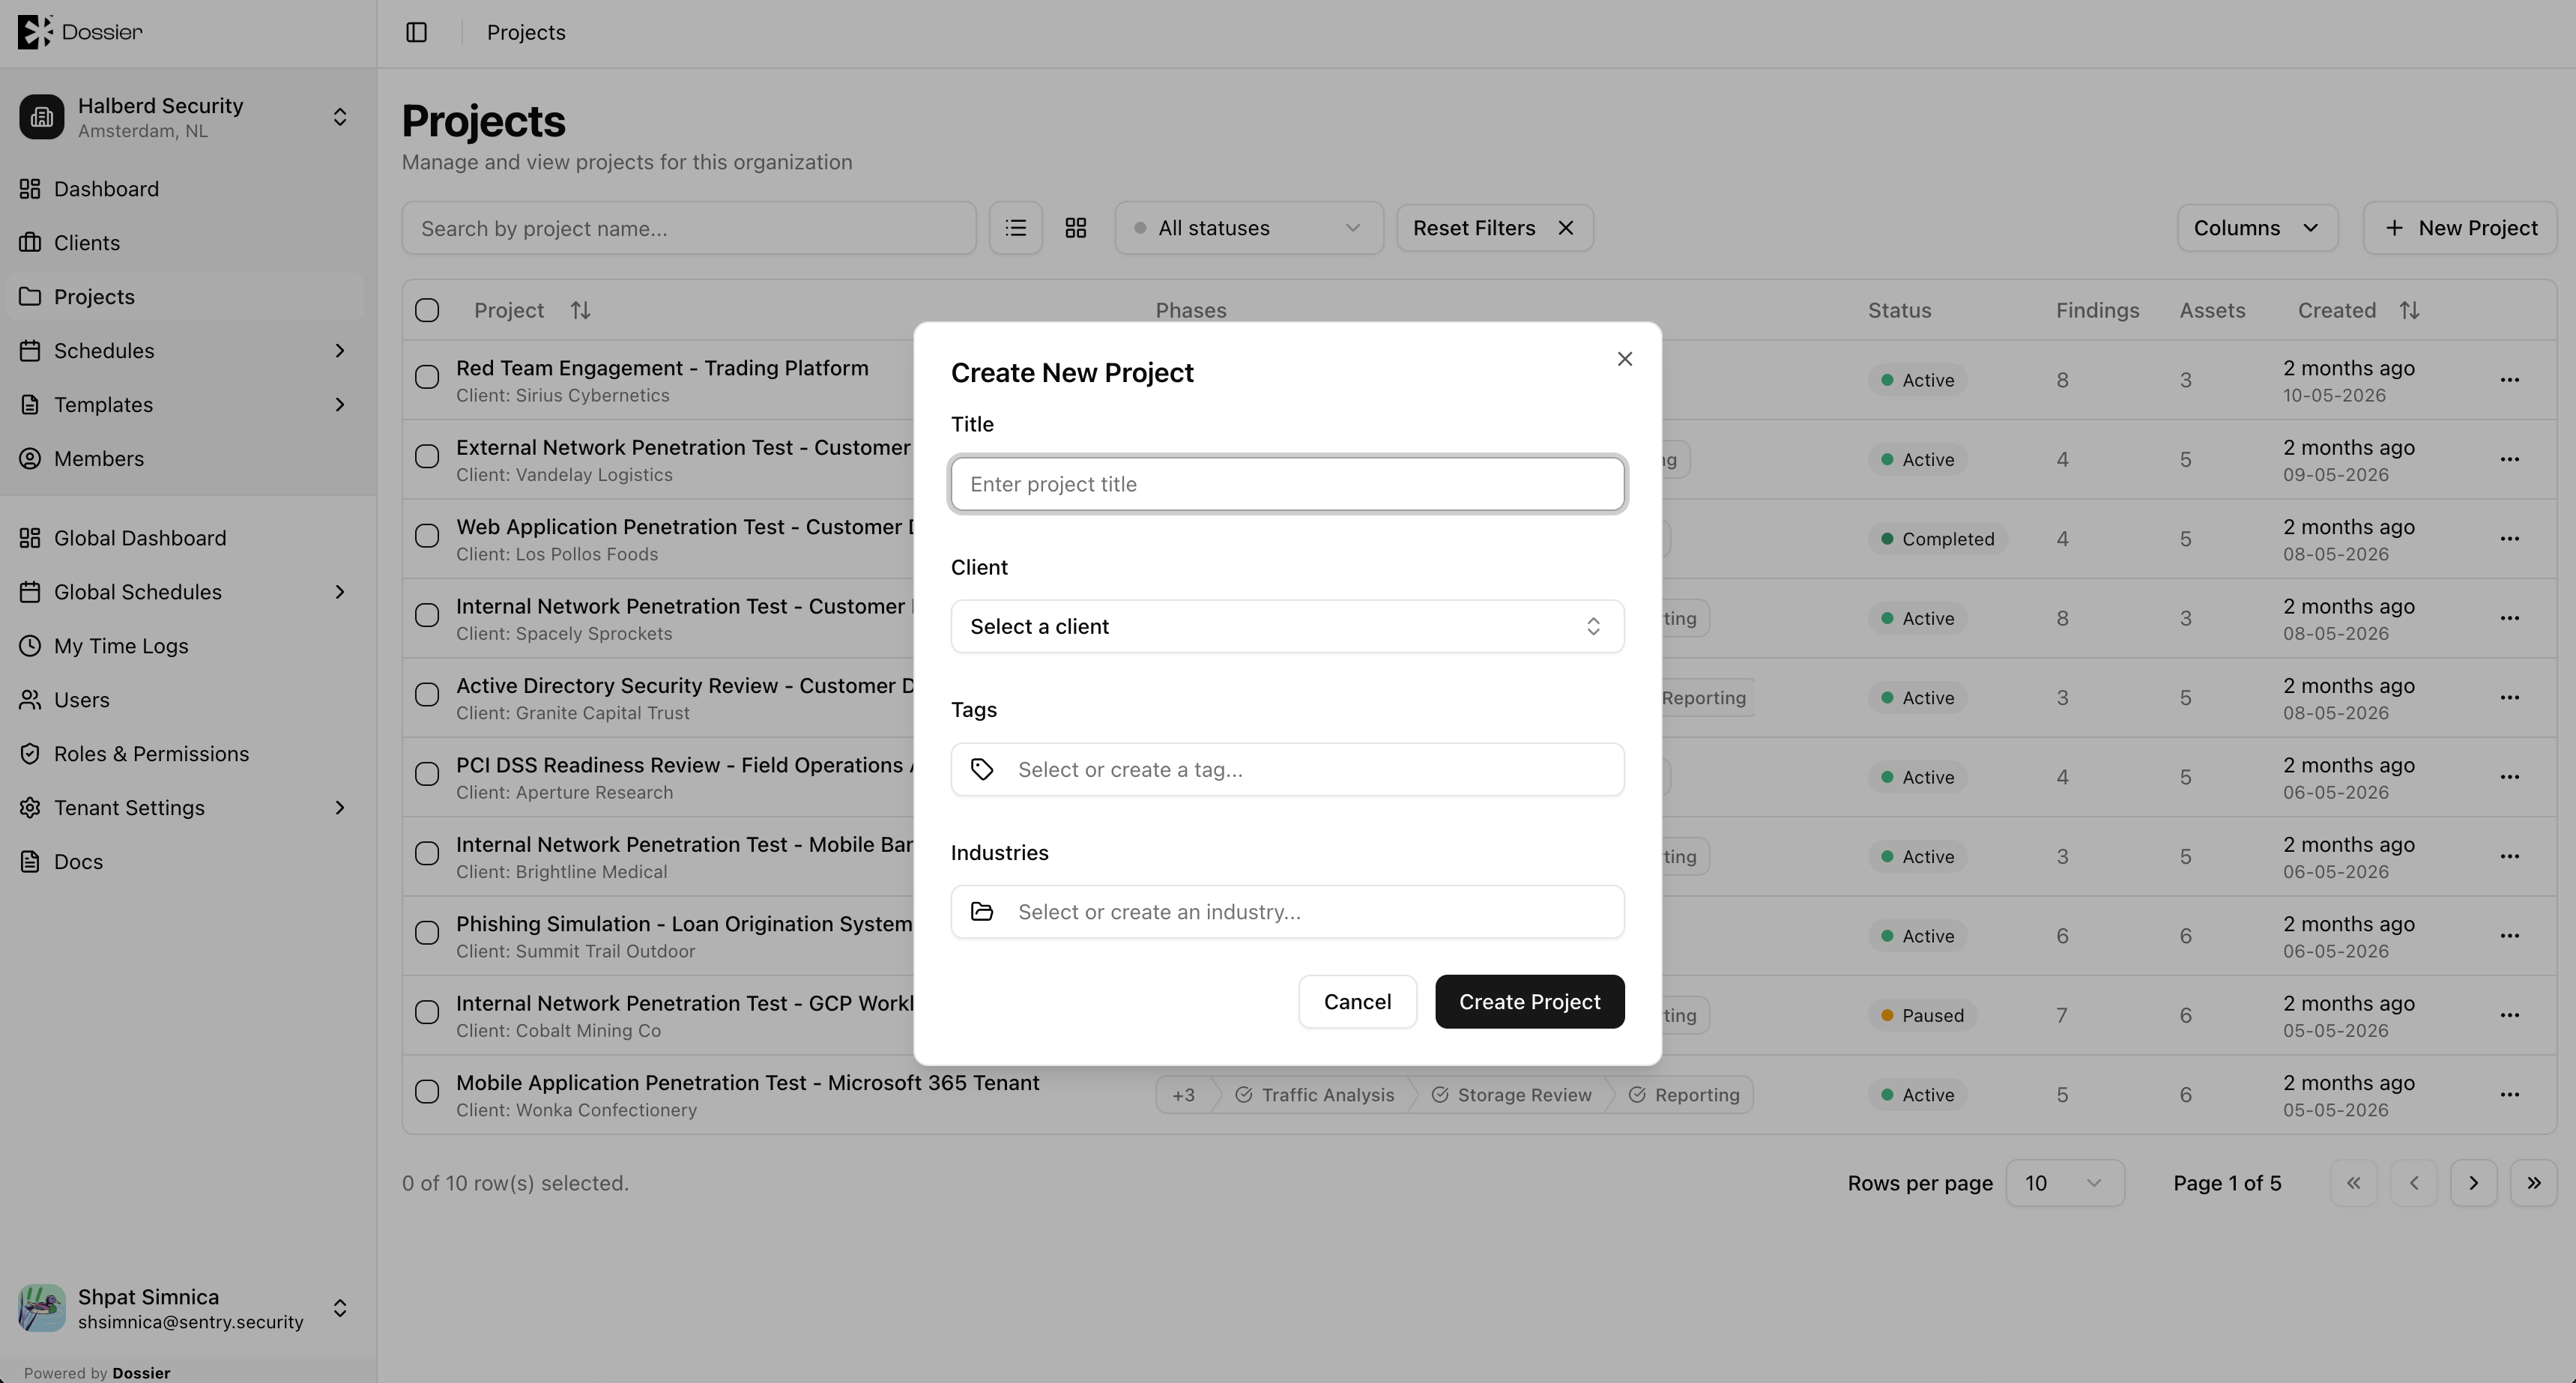This screenshot has width=2576, height=1383.
Task: Focus the Enter project title field
Action: 1287,484
